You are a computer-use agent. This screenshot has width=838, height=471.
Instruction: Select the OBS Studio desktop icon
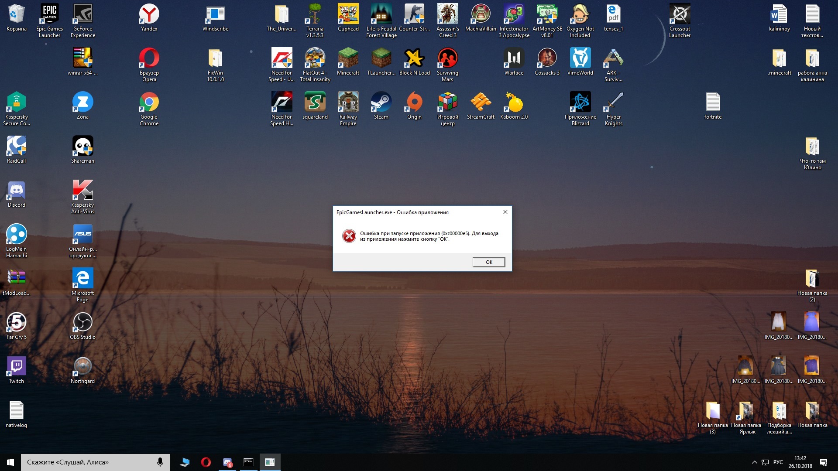click(83, 326)
